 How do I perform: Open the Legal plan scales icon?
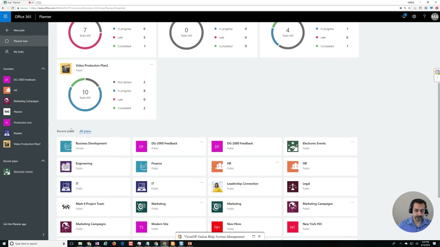tap(293, 187)
